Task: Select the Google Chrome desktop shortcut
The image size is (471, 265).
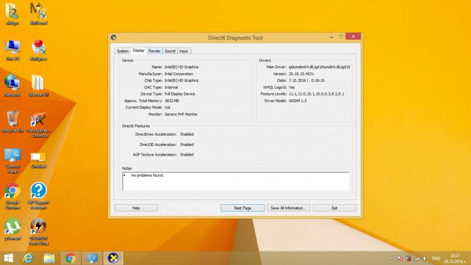Action: 12,196
